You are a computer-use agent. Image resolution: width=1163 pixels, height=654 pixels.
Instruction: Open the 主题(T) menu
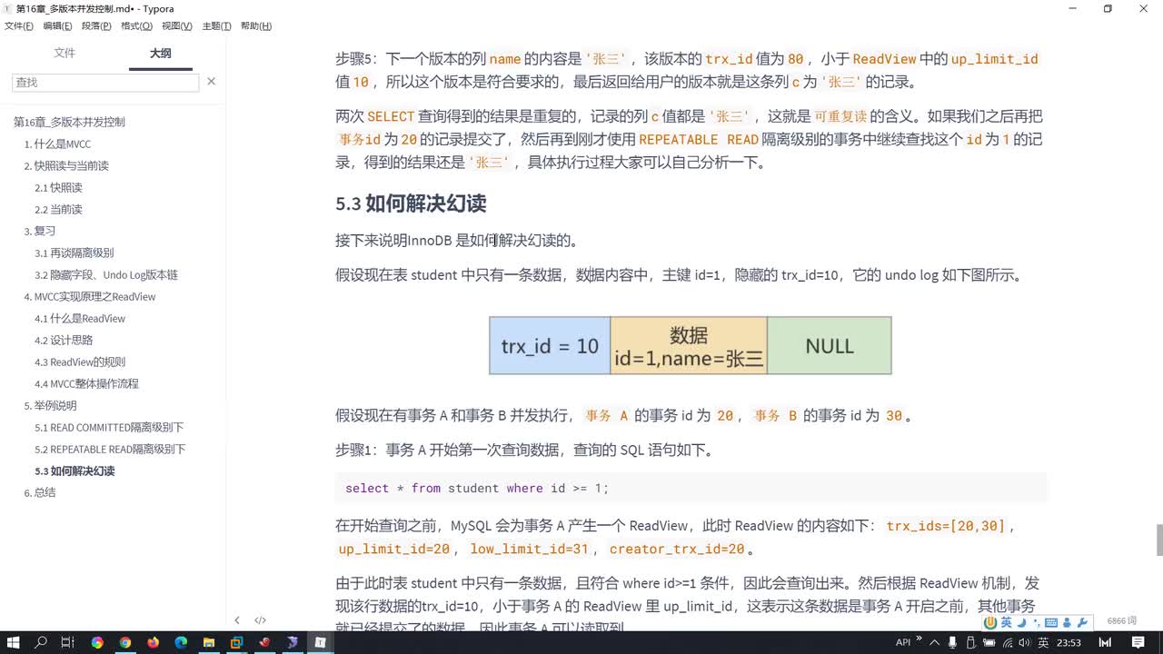(216, 26)
